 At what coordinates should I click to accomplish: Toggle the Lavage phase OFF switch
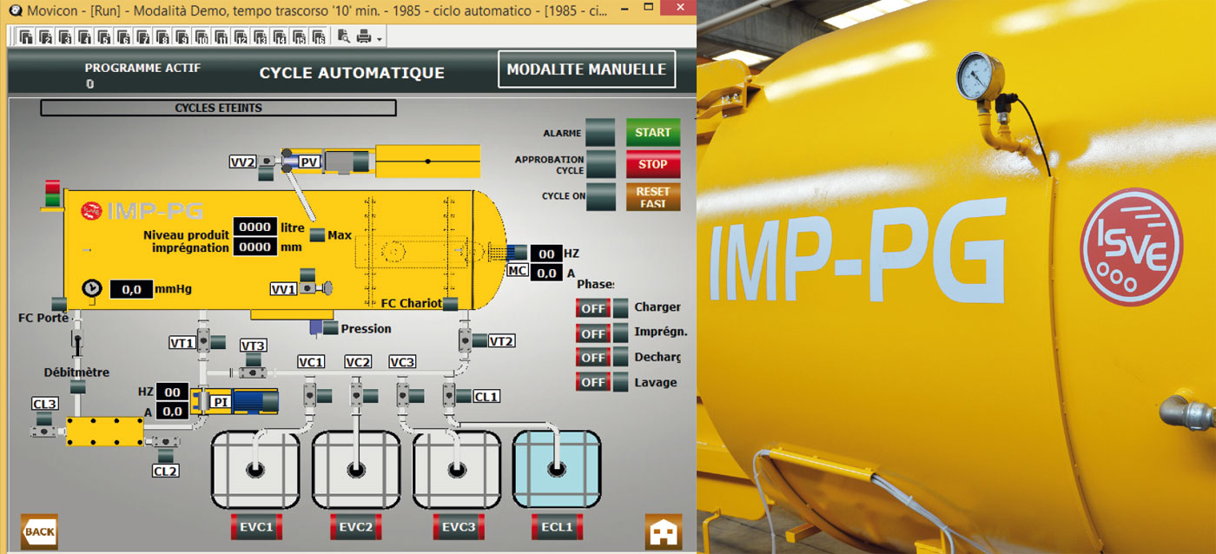(593, 382)
